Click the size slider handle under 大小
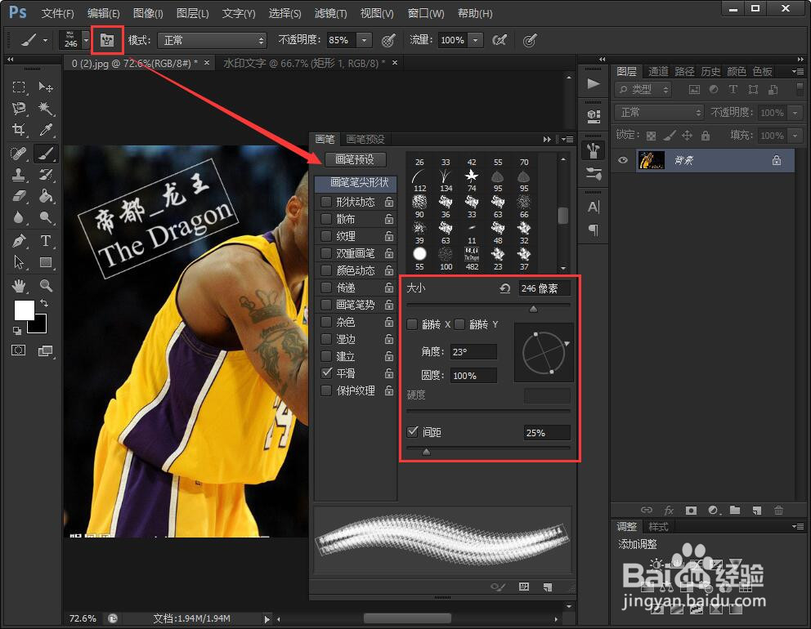Viewport: 811px width, 629px height. pyautogui.click(x=533, y=309)
